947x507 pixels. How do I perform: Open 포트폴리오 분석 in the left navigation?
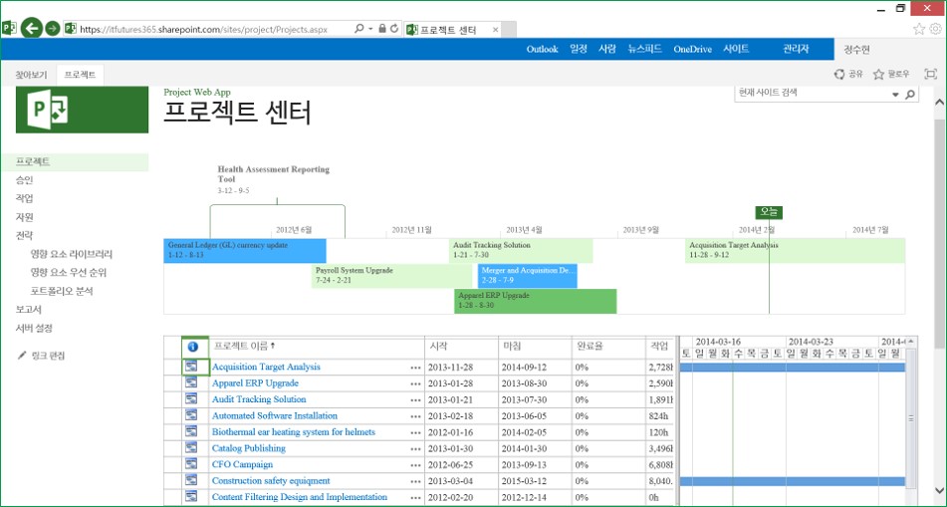(62, 291)
